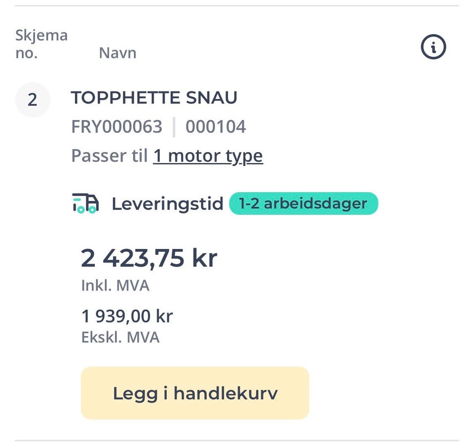
Task: Click the "Passer til" text
Action: [109, 156]
